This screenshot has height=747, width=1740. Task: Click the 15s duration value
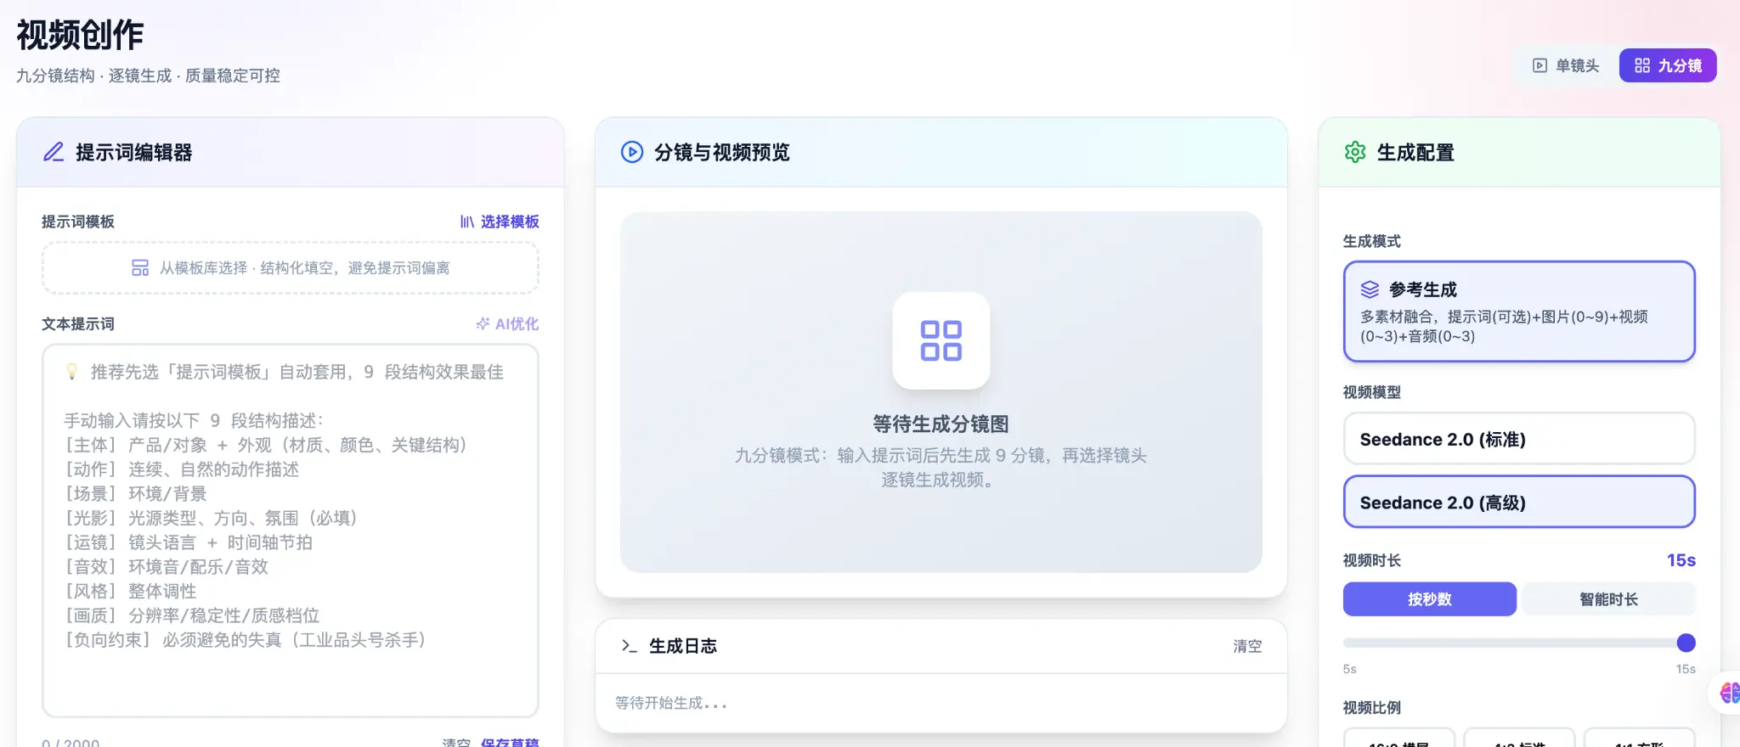point(1681,560)
